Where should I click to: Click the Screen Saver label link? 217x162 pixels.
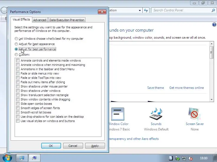coord(195,124)
